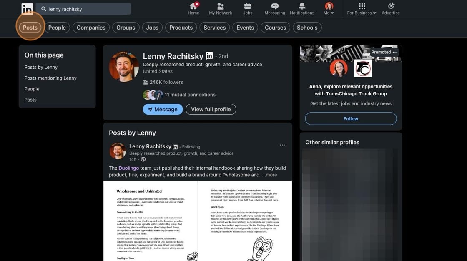Select the Companies filter tab
The width and height of the screenshot is (467, 261).
click(x=91, y=27)
